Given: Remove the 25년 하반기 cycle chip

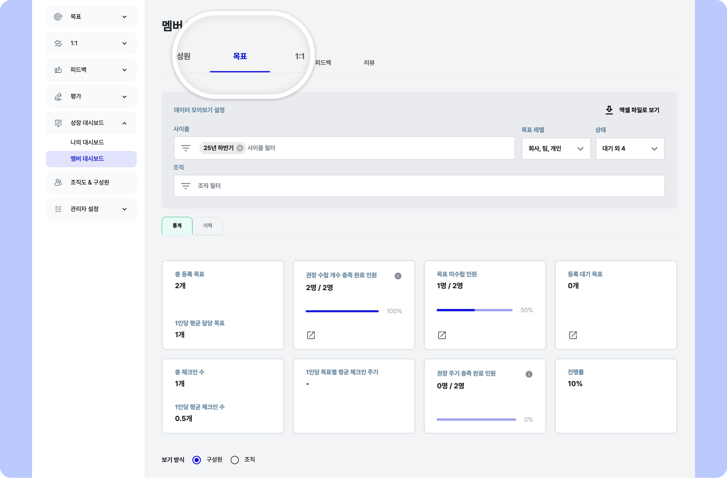Looking at the screenshot, I should [x=240, y=148].
